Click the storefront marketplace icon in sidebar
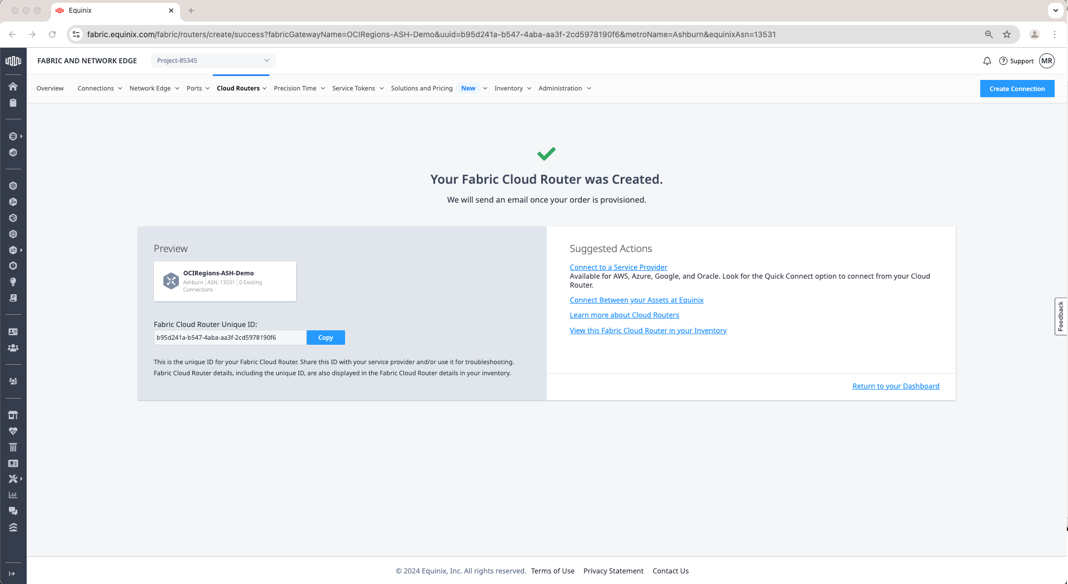Viewport: 1068px width, 584px height. click(13, 415)
